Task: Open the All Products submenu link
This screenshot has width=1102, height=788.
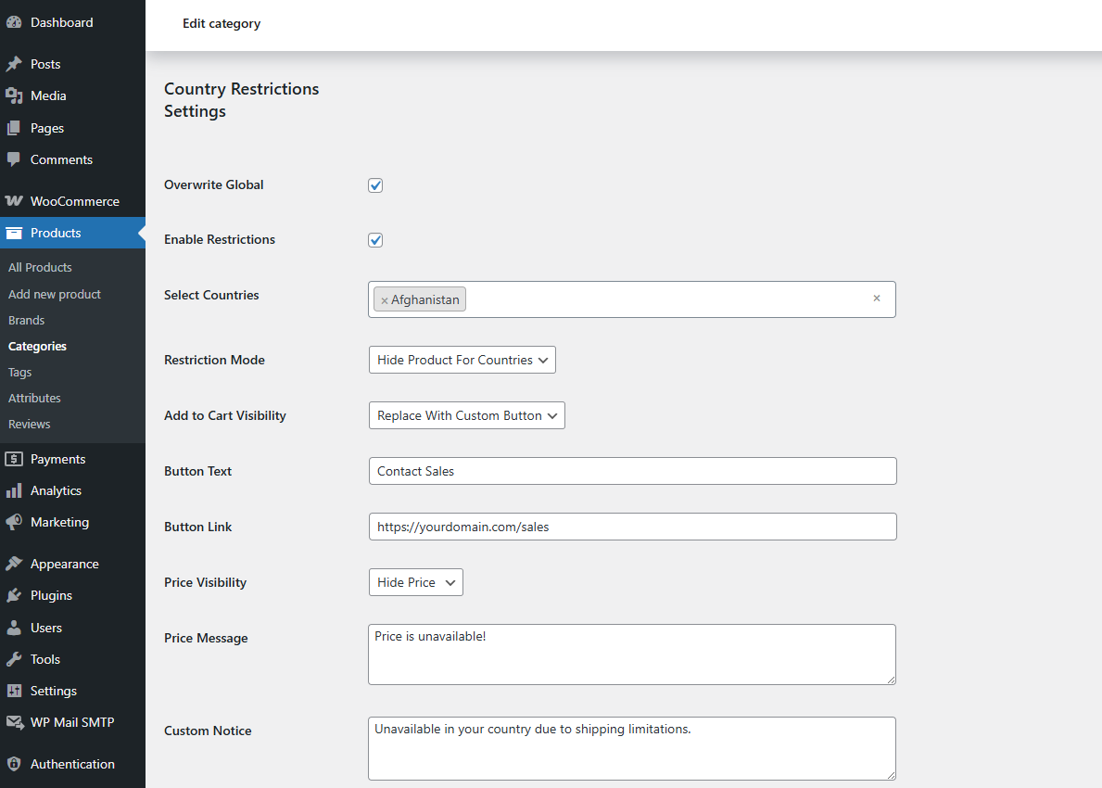Action: (x=40, y=267)
